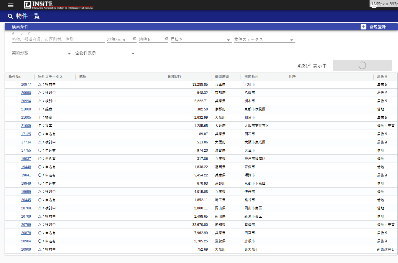Sort by 地積(坪) column header
This screenshot has height=263, width=398.
[x=174, y=77]
